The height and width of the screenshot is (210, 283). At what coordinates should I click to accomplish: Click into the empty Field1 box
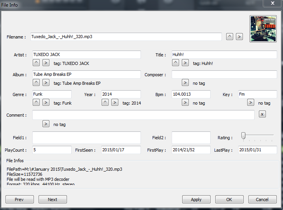[86, 138]
